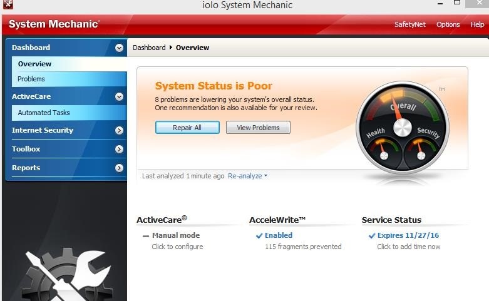Click Enabled under AcceleWrite
The height and width of the screenshot is (301, 489).
[x=279, y=235]
